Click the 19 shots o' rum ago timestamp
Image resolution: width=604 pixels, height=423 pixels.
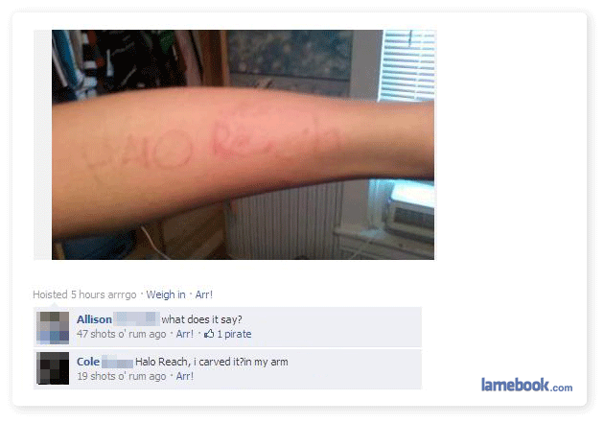tap(122, 376)
